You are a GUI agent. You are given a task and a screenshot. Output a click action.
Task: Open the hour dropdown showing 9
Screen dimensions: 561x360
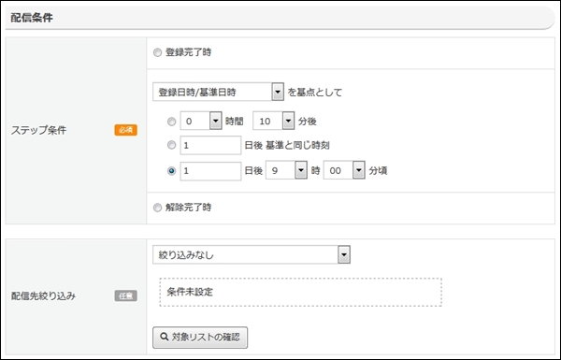pos(286,170)
